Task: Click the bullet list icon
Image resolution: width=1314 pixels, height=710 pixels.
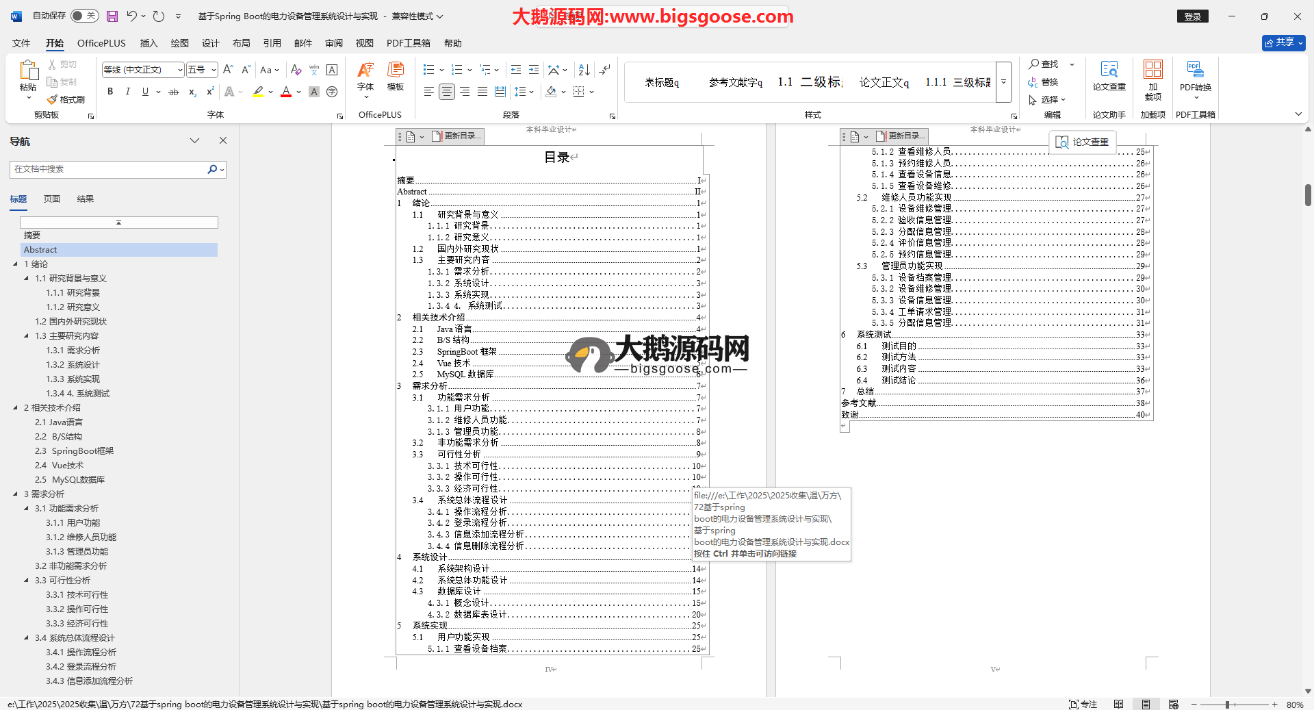Action: pyautogui.click(x=428, y=70)
